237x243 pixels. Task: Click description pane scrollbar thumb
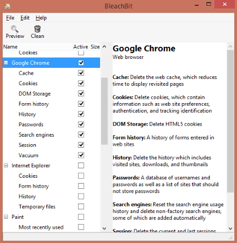(x=230, y=121)
